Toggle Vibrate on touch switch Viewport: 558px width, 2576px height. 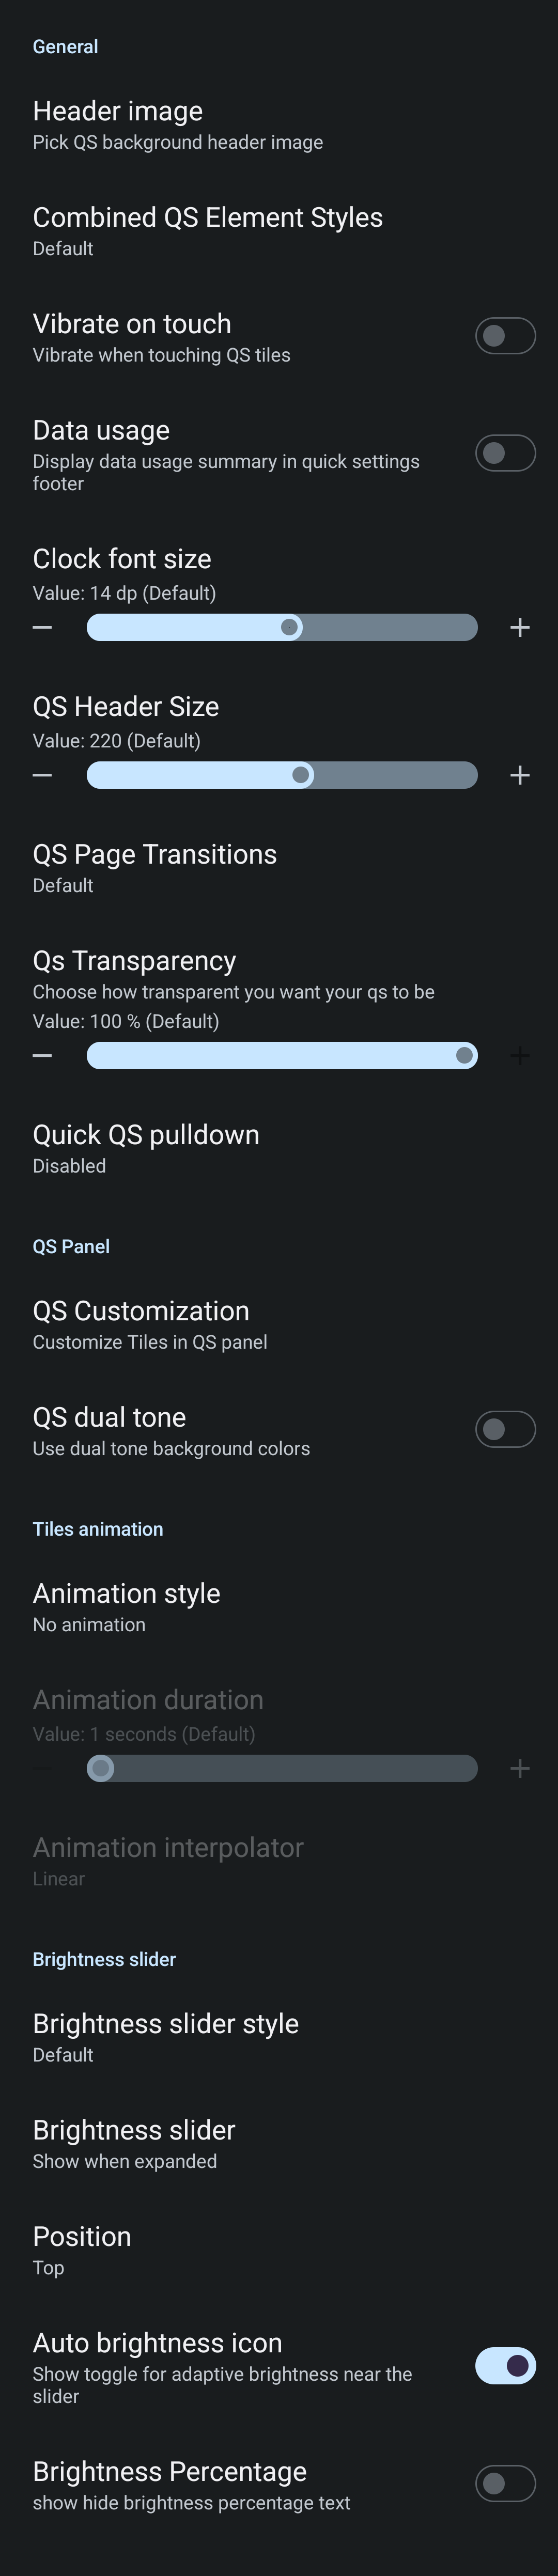pyautogui.click(x=505, y=336)
